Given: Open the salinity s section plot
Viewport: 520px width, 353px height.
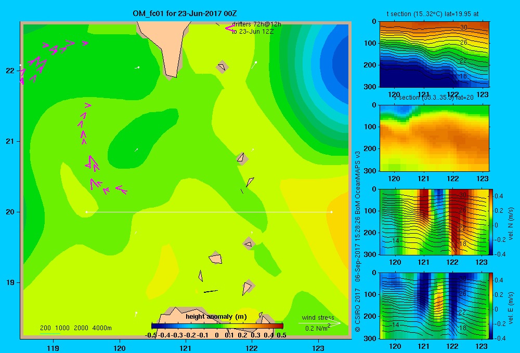Looking at the screenshot, I should (x=434, y=138).
